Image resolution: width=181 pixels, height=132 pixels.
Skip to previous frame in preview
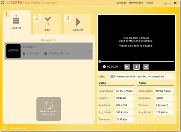(x=127, y=67)
